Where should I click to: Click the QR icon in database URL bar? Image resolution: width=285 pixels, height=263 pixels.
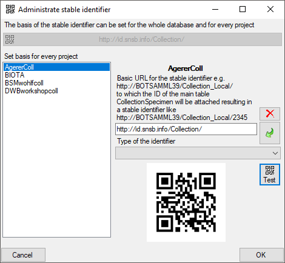pyautogui.click(x=10, y=39)
